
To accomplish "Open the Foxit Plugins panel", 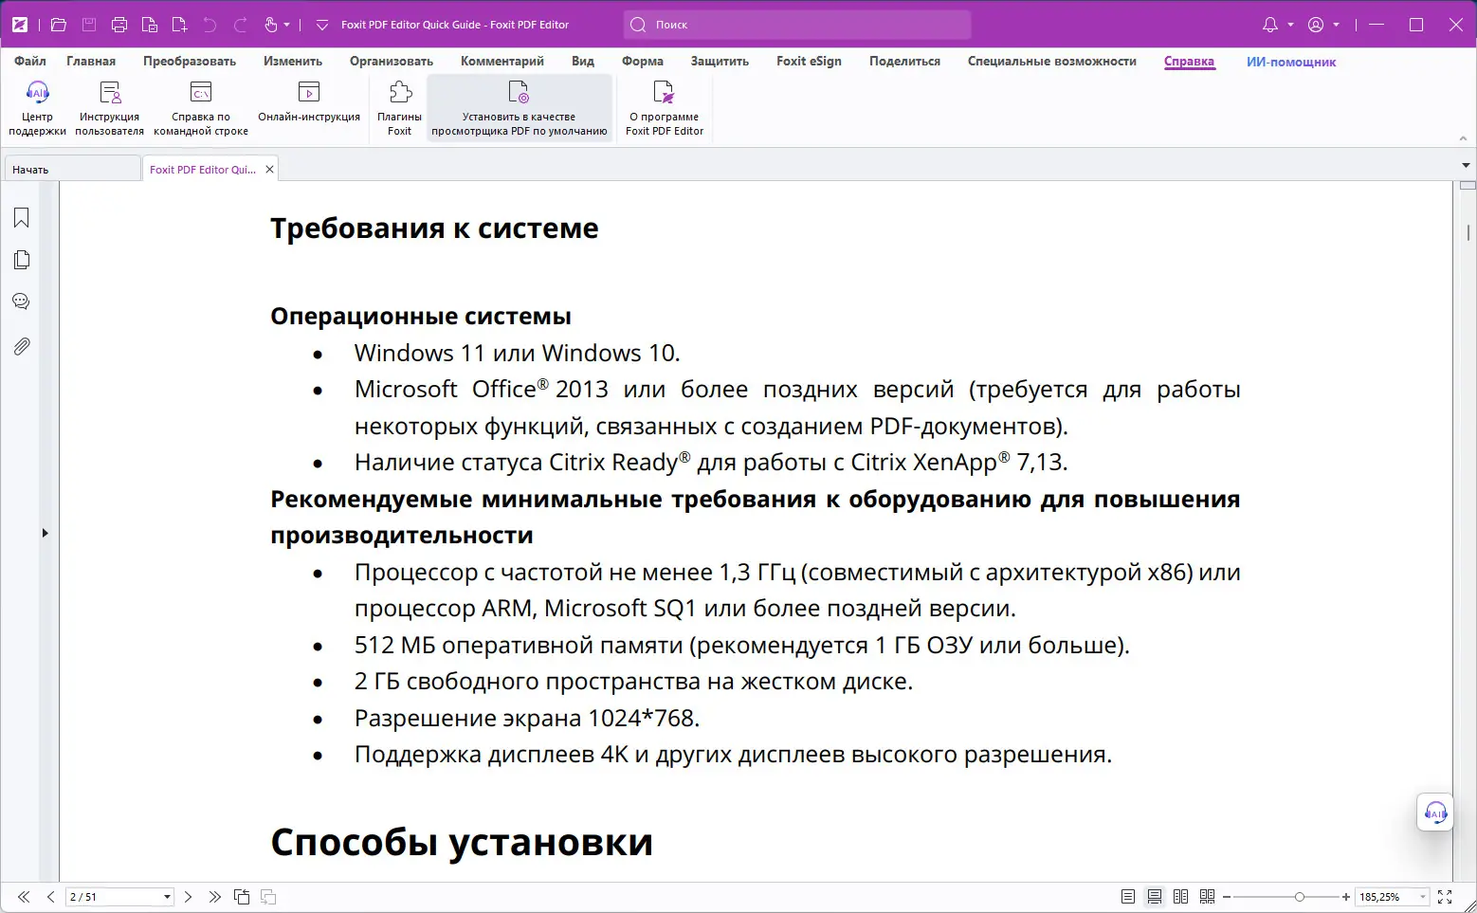I will 398,104.
